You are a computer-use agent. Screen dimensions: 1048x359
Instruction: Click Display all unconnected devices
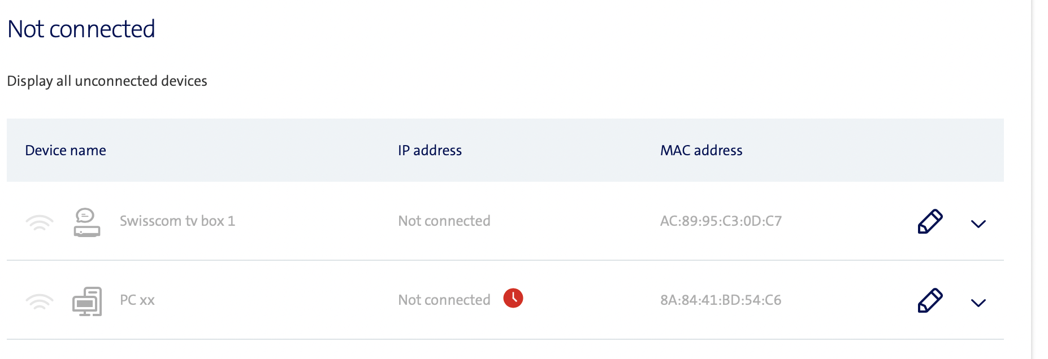107,81
